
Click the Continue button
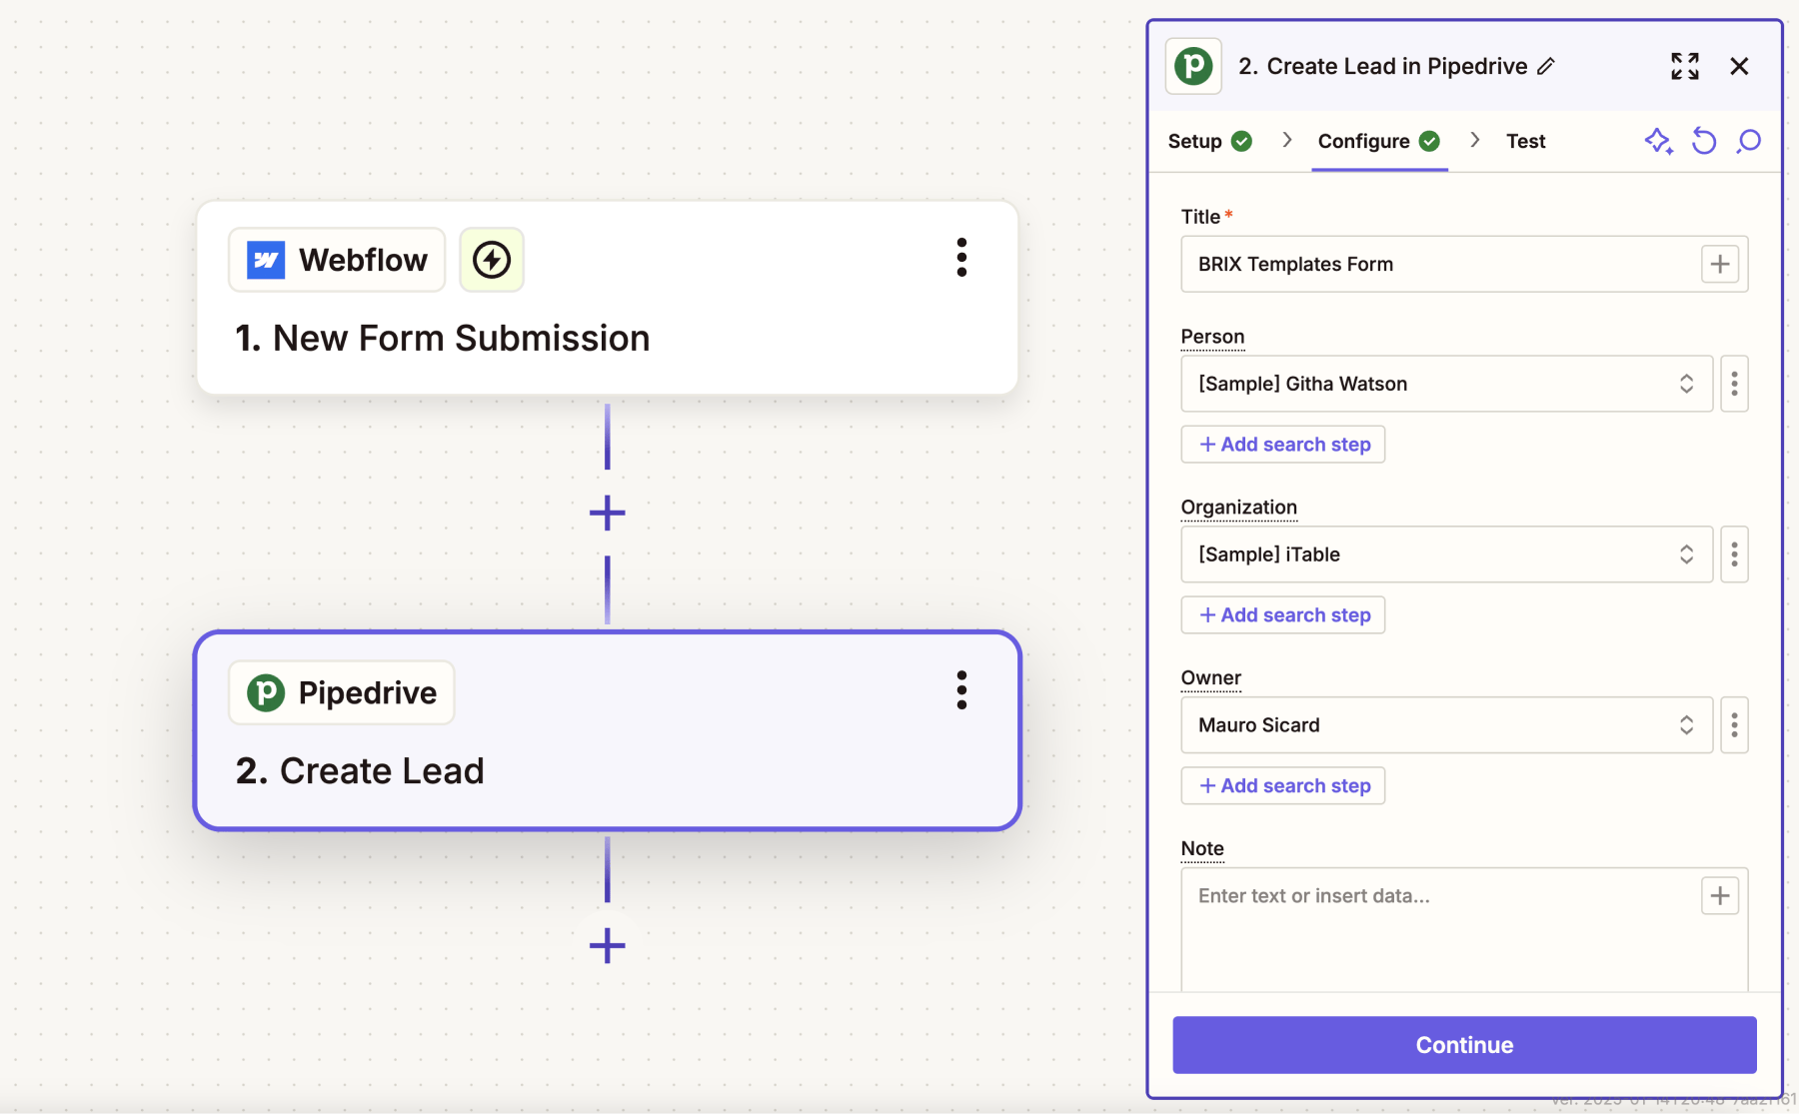coord(1464,1045)
